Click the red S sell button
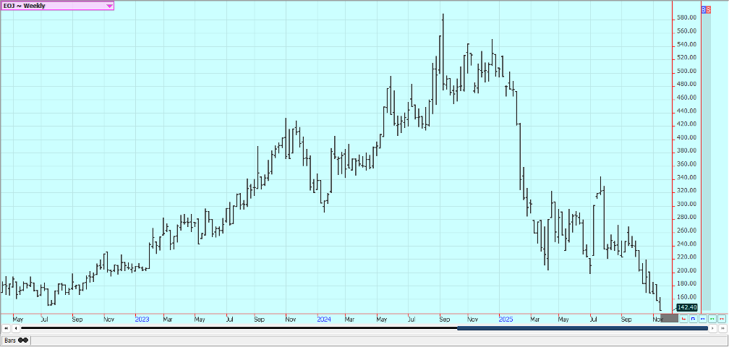Image resolution: width=729 pixels, height=347 pixels. click(708, 10)
